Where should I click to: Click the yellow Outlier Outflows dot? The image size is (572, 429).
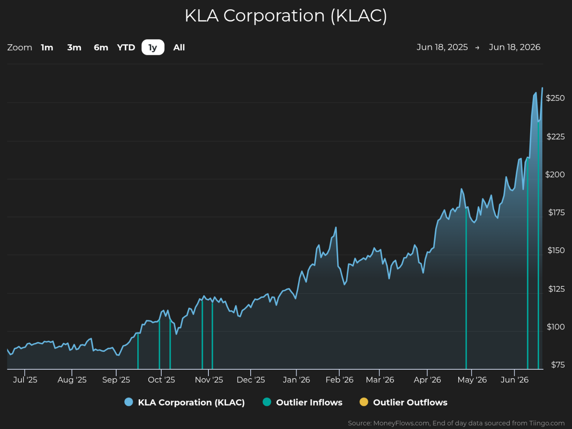click(364, 402)
